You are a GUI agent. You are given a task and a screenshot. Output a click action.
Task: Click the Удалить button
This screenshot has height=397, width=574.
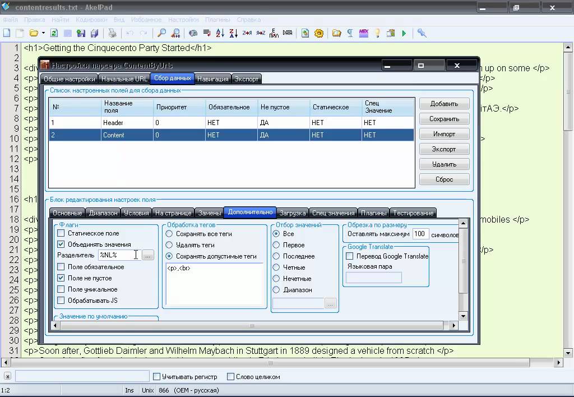point(444,164)
